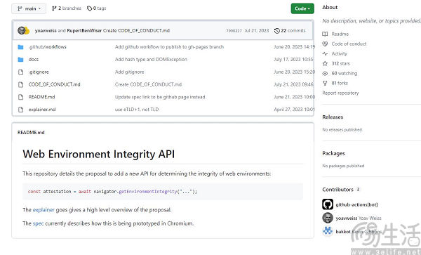The height and width of the screenshot is (255, 421).
Task: Click the branches fork icon
Action: [x=54, y=8]
